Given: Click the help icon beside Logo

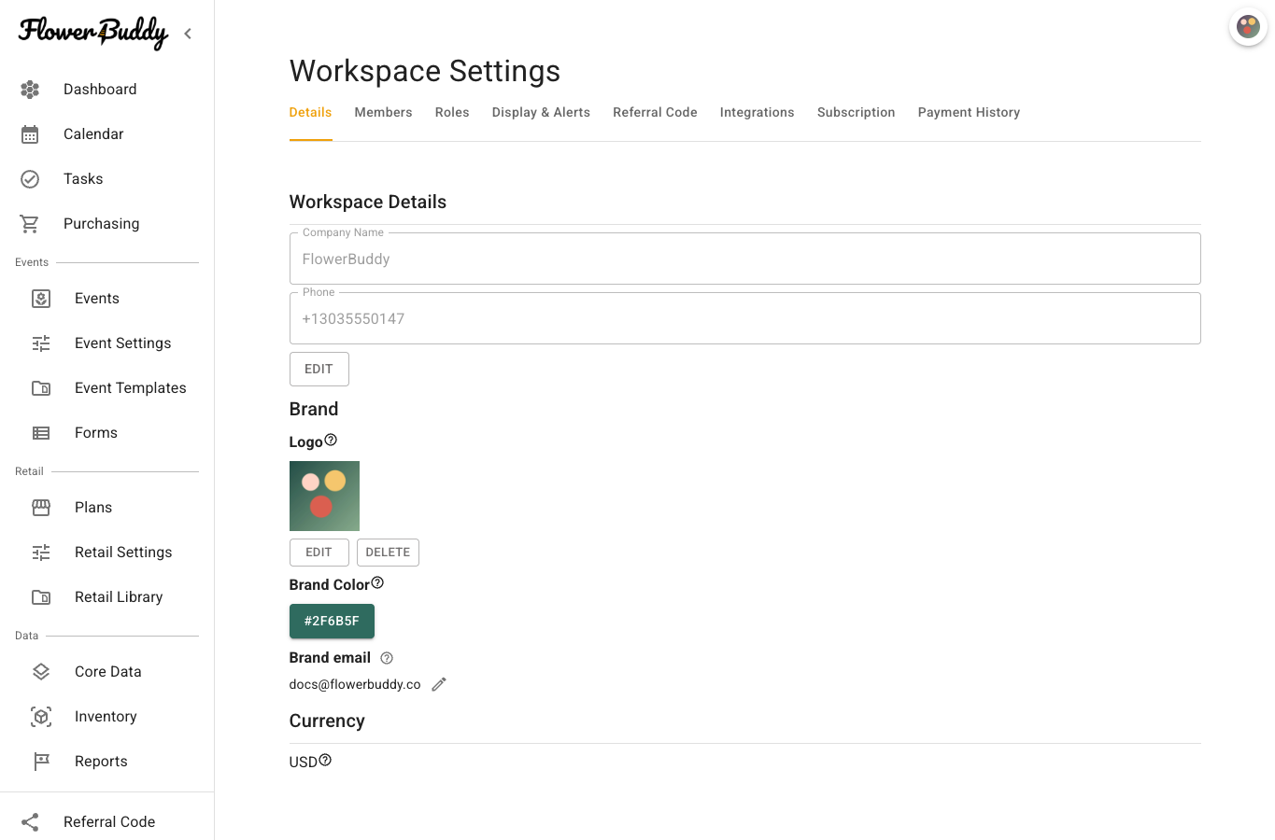Looking at the screenshot, I should click(x=331, y=440).
